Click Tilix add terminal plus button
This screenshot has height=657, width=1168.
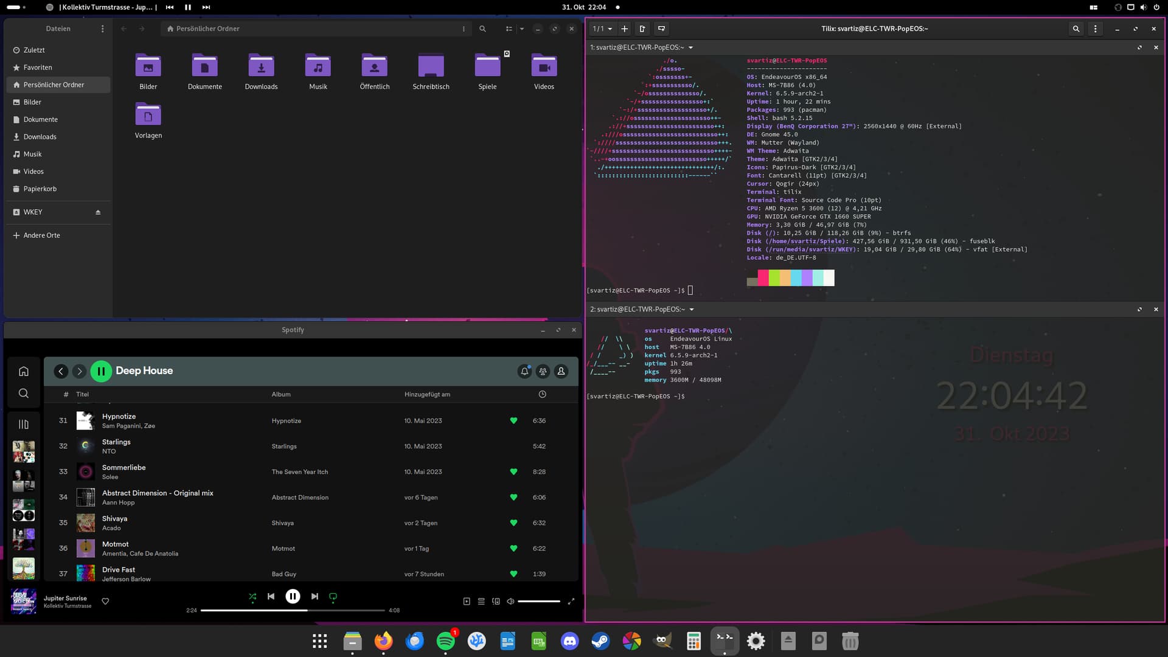pos(624,29)
